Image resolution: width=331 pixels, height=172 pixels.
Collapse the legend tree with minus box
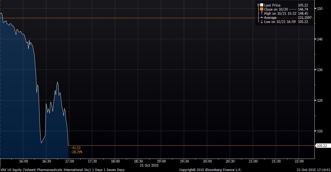click(258, 5)
